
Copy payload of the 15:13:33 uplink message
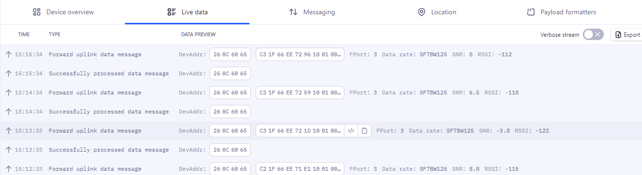pos(364,131)
